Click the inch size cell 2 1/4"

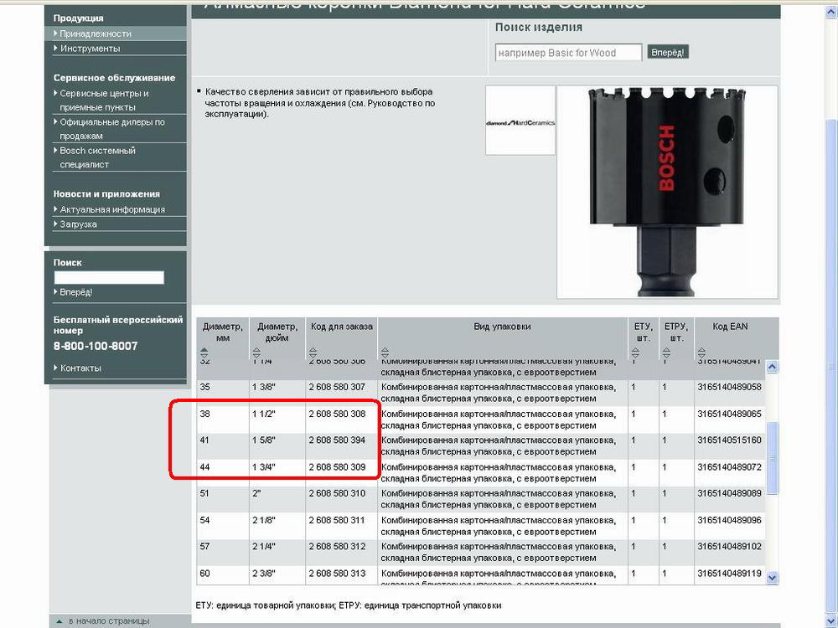tap(264, 546)
